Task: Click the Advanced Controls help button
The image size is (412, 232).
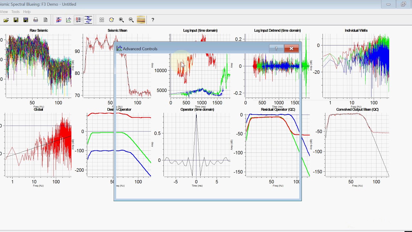Action: pyautogui.click(x=276, y=49)
